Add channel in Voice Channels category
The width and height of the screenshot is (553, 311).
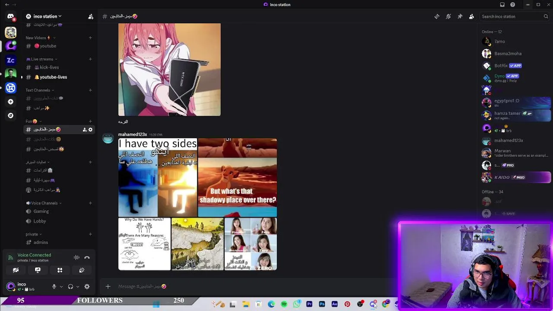coord(90,203)
